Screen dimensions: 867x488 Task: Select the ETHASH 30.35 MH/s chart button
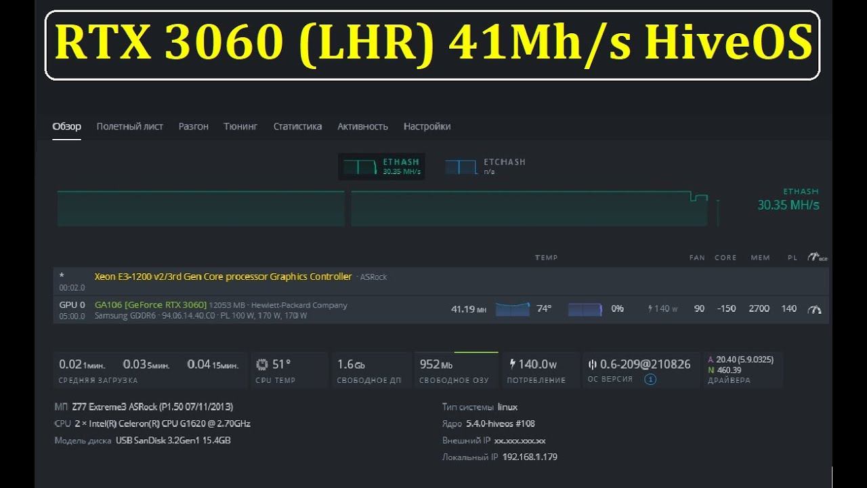tap(381, 167)
